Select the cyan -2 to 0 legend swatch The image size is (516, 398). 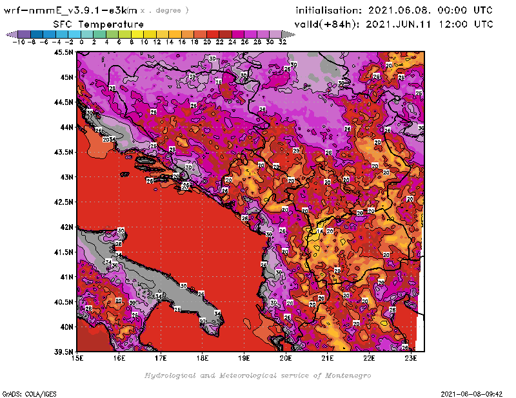tap(74, 34)
